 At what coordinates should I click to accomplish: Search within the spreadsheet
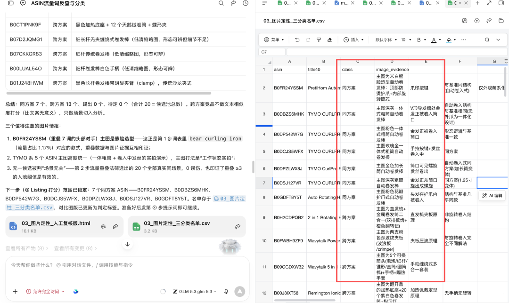[x=487, y=40]
